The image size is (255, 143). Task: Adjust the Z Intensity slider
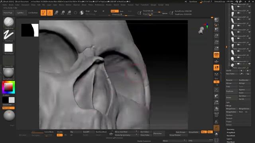[x=123, y=14]
